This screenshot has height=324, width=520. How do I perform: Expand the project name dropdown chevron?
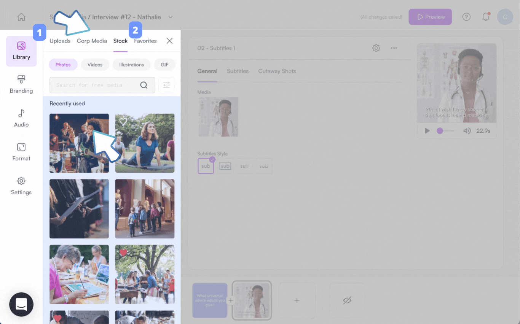171,17
